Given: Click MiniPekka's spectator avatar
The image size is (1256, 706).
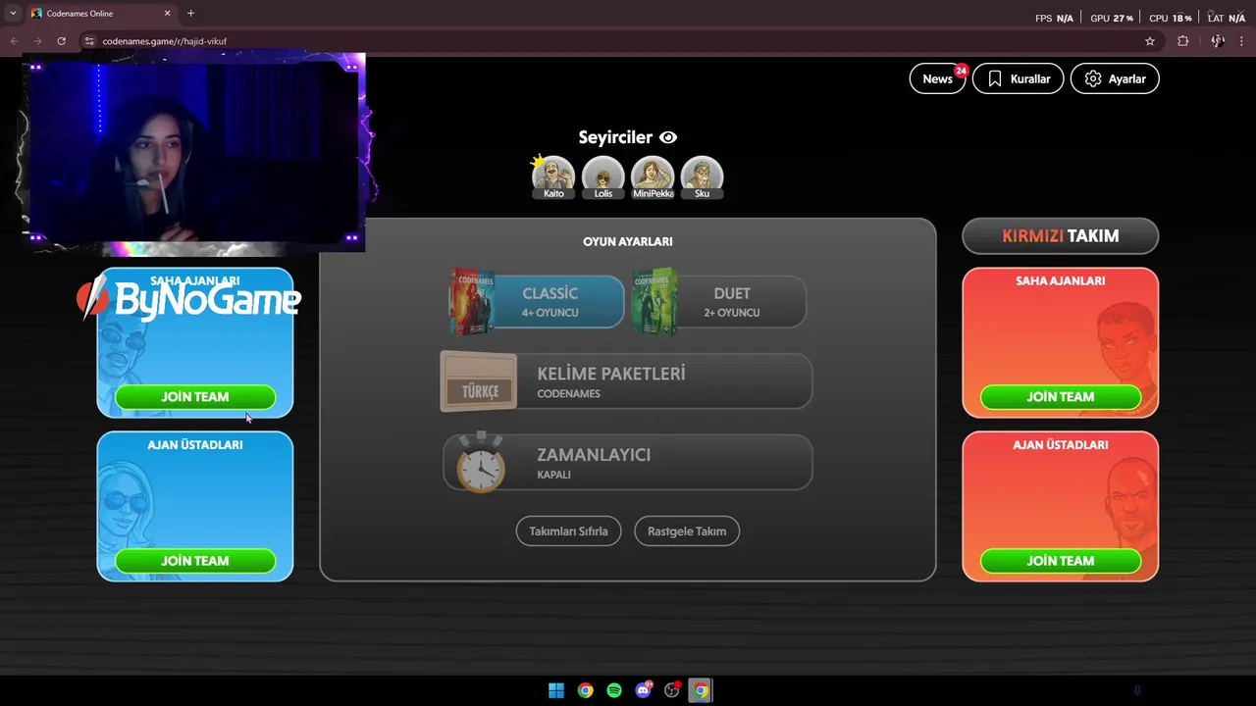Looking at the screenshot, I should click(653, 176).
